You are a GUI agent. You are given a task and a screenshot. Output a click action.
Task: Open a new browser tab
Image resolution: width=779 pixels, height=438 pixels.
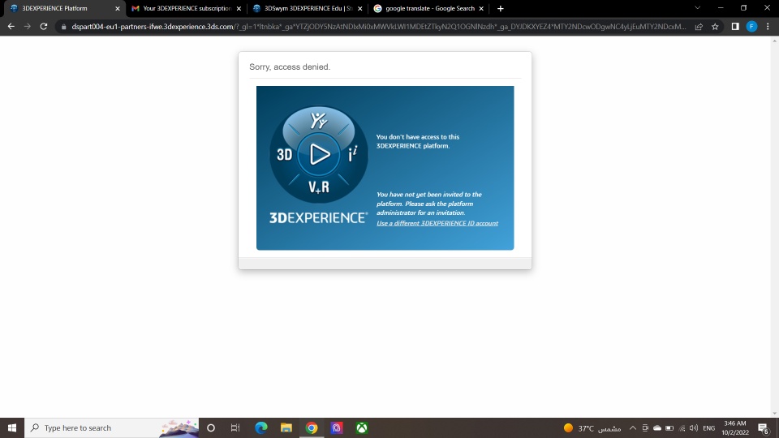tap(501, 8)
